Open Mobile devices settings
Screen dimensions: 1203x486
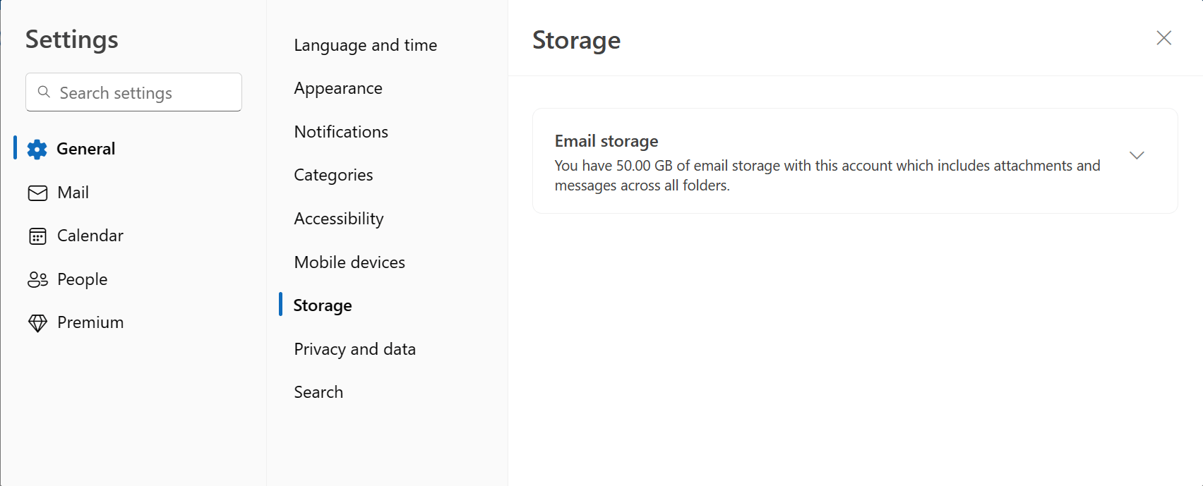tap(349, 262)
